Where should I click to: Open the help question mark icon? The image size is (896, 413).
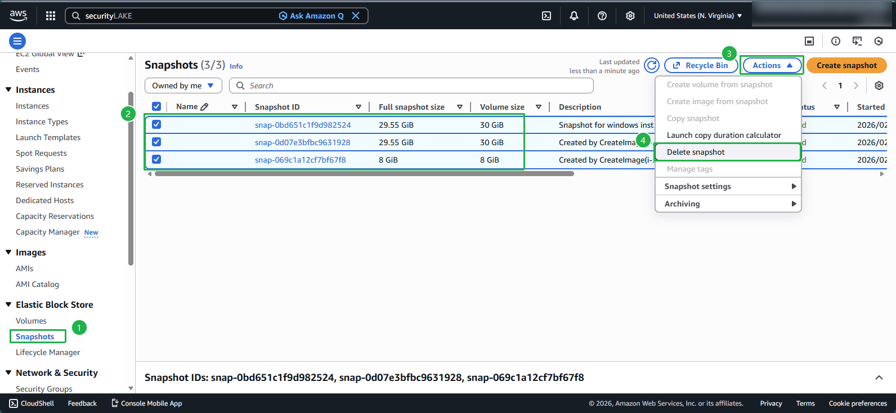[x=602, y=16]
